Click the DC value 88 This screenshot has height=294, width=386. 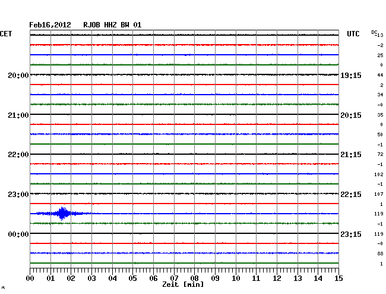380,254
